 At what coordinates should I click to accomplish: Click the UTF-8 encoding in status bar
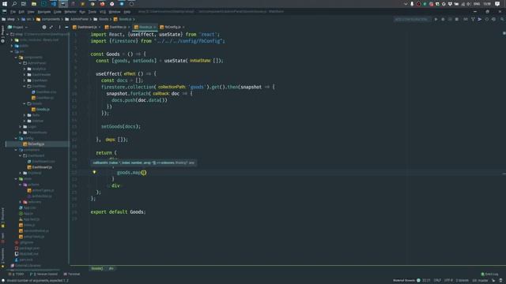click(x=448, y=281)
